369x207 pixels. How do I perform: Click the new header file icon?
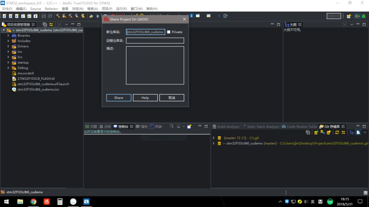pos(11,16)
